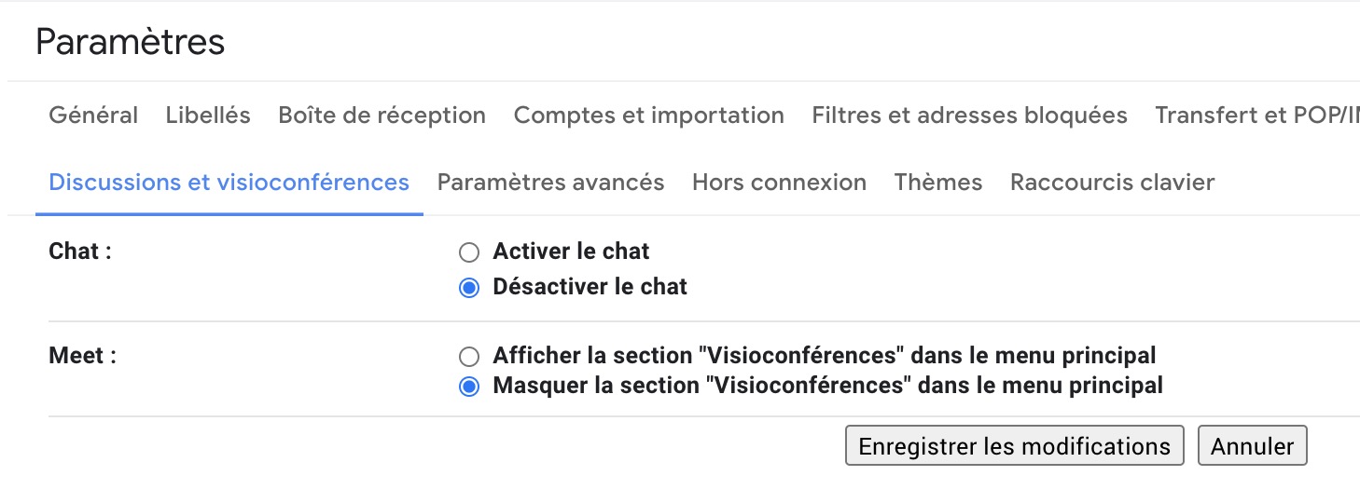Click Discussions et visioconférences tab
The image size is (1360, 503).
(229, 183)
